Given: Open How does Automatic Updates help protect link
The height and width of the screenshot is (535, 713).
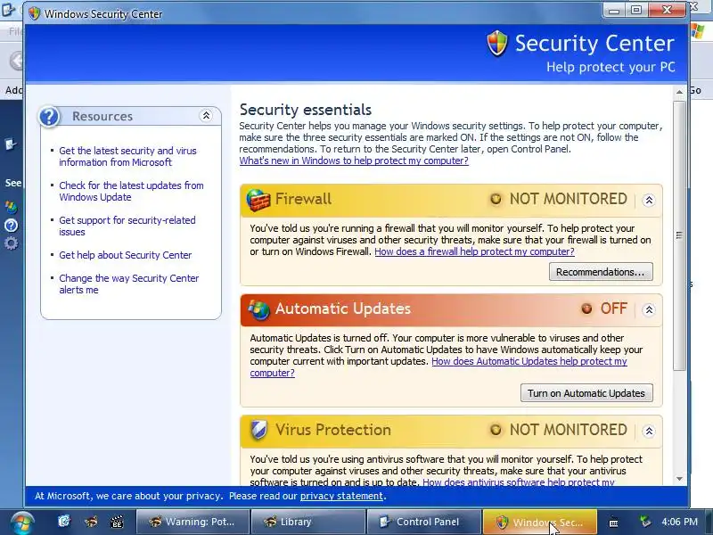Looking at the screenshot, I should click(529, 361).
